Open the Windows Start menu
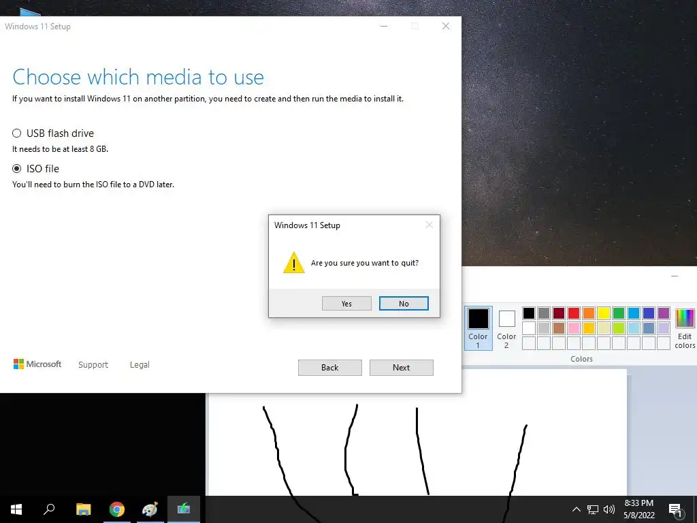Screen dimensions: 697x523 pos(16,509)
